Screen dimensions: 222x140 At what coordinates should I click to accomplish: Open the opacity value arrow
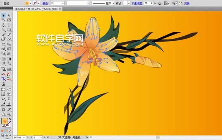click(x=152, y=3)
